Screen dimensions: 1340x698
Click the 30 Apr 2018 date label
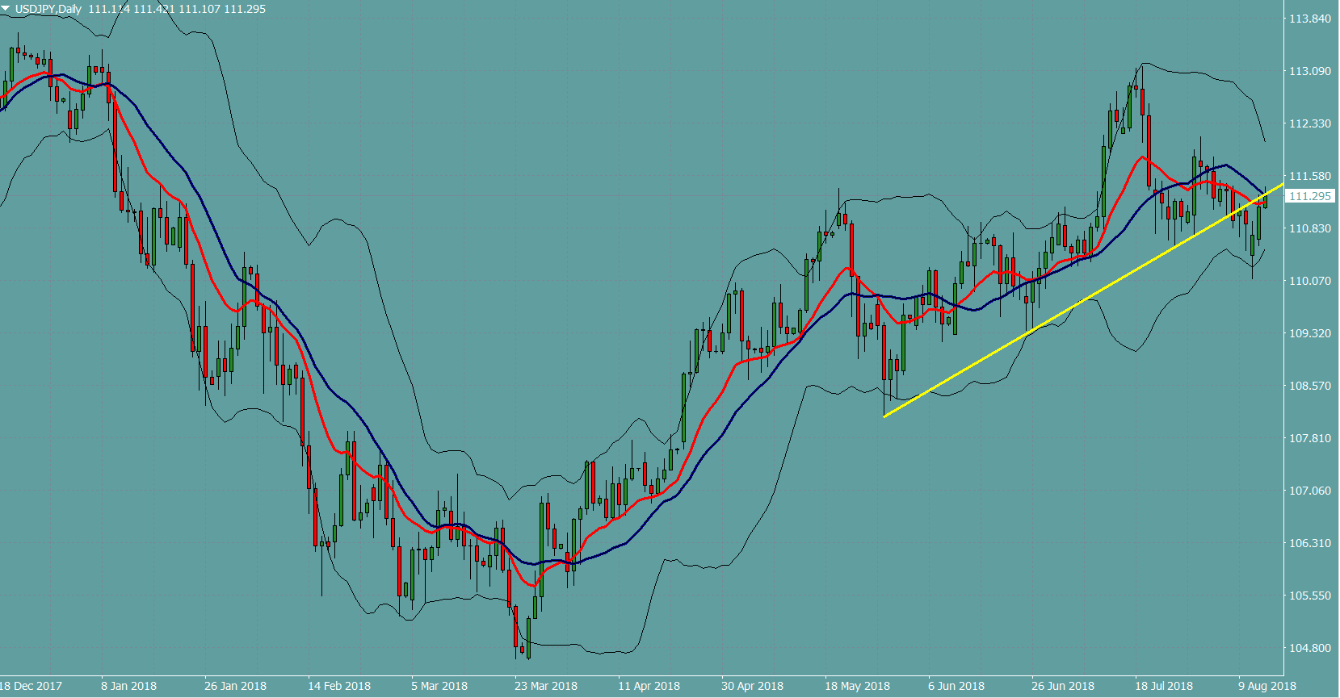click(x=752, y=686)
